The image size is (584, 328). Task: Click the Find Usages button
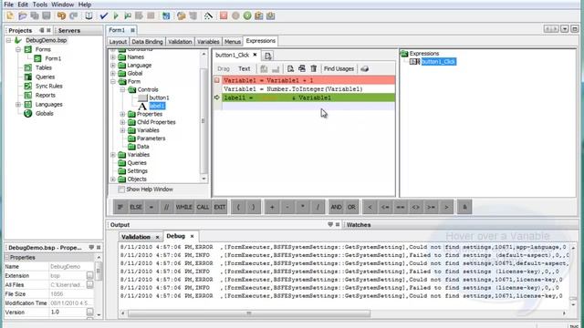pyautogui.click(x=339, y=69)
